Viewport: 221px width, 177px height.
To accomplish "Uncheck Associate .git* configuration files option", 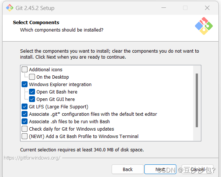I will [25, 114].
